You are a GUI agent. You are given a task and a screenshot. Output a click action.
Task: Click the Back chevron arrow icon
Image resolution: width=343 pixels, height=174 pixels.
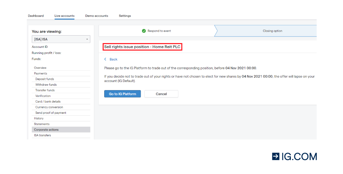(x=105, y=59)
